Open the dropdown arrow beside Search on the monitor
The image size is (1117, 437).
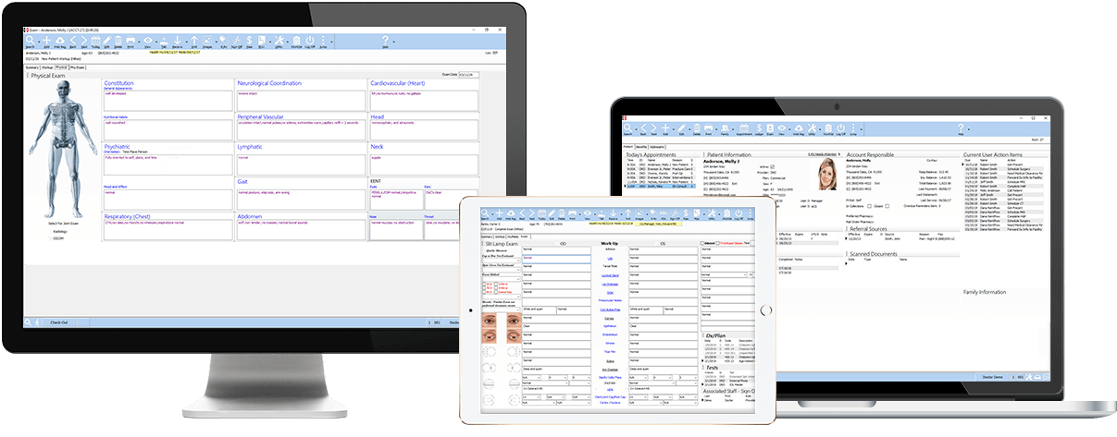point(38,42)
